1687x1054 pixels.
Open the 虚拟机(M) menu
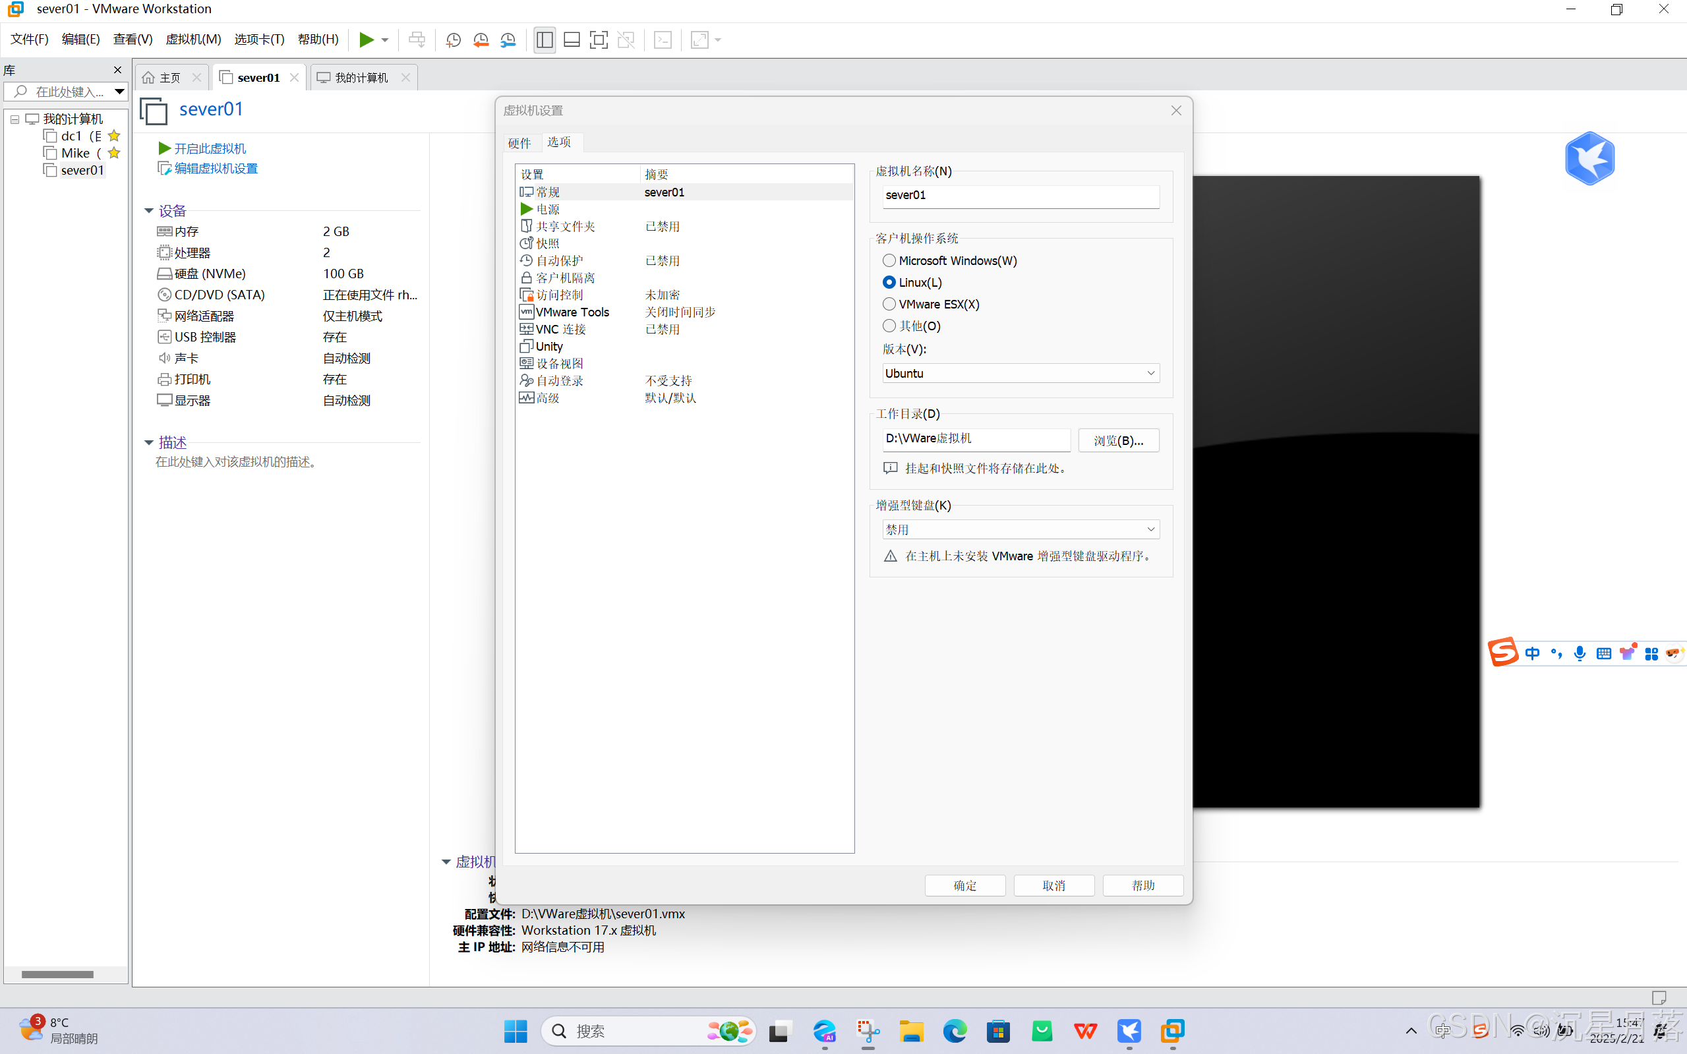(193, 39)
